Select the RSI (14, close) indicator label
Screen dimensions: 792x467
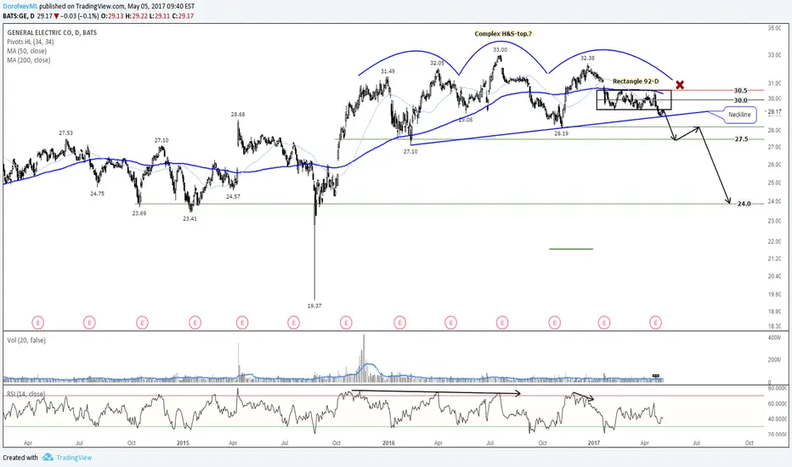[25, 394]
